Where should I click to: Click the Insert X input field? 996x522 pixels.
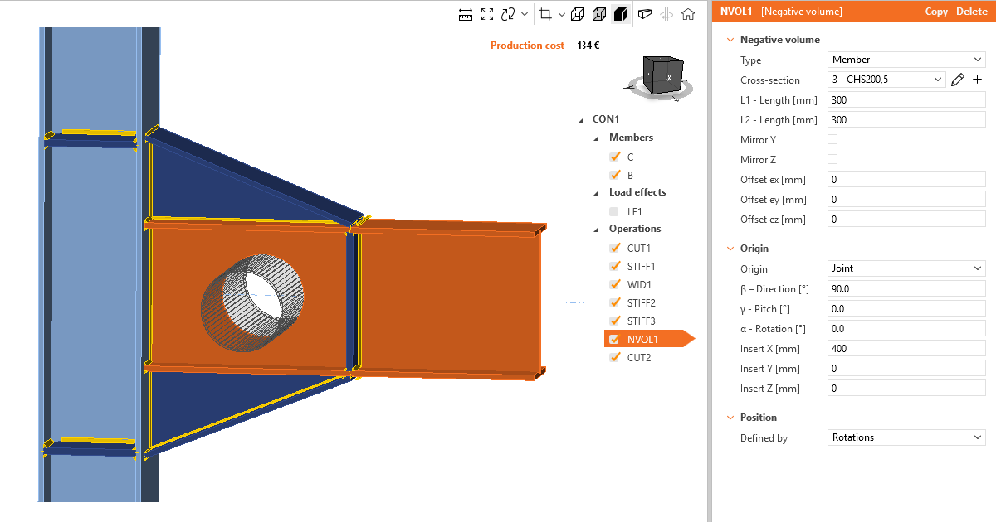[x=906, y=348]
